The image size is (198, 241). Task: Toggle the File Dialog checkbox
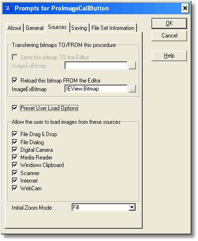click(x=15, y=142)
